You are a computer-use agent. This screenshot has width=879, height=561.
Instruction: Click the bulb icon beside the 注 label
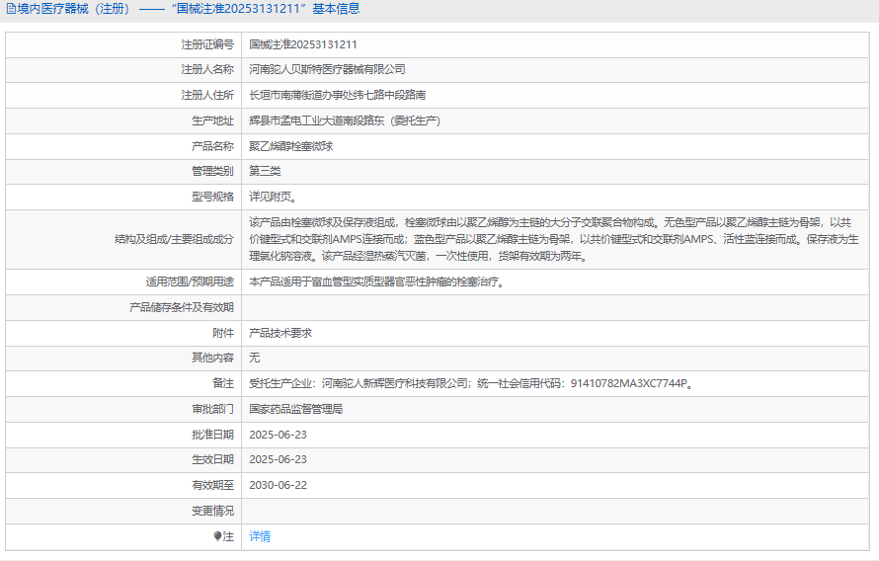218,536
